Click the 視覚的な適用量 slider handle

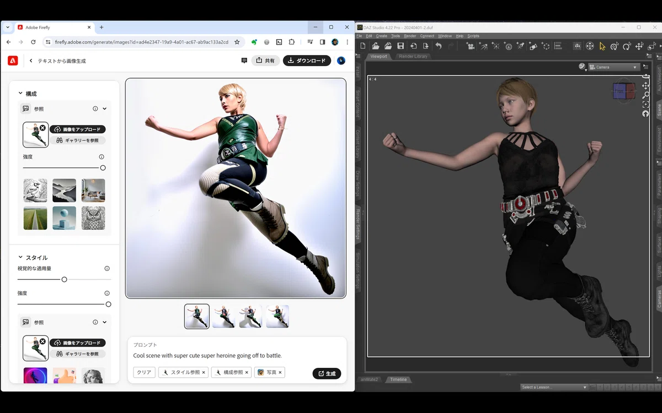click(x=64, y=280)
